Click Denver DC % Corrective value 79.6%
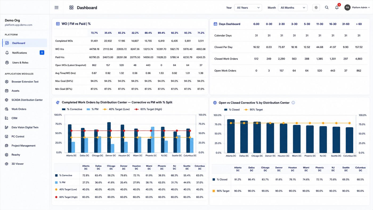This screenshot has width=373, height=210. tap(124, 175)
